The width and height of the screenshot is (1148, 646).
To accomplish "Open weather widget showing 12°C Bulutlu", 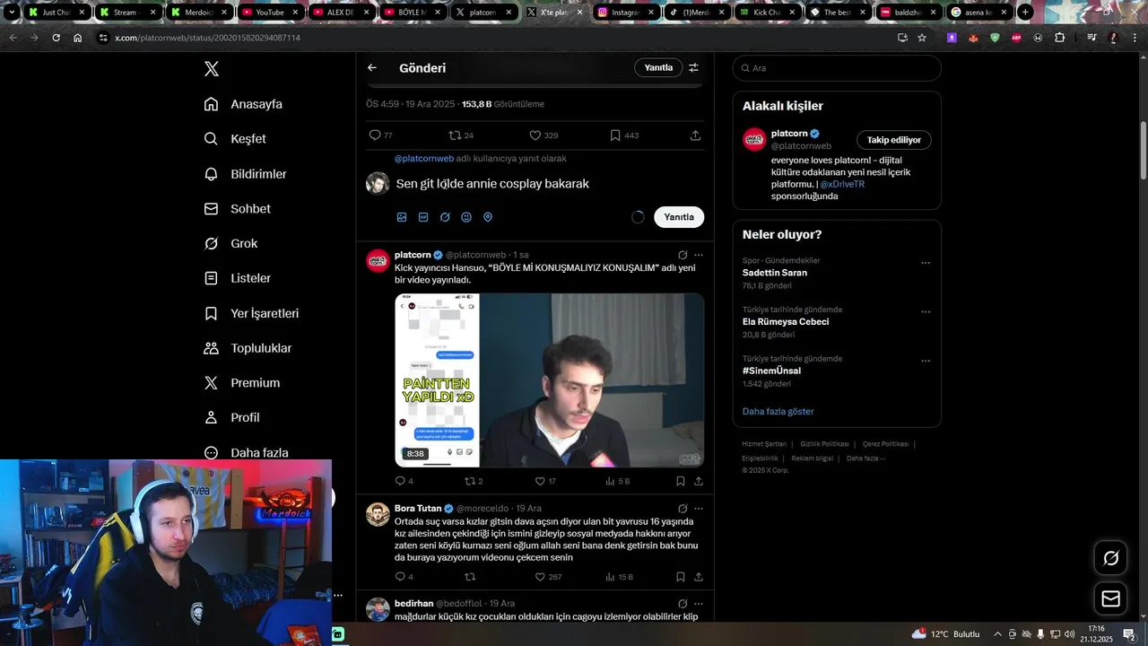I will [946, 634].
